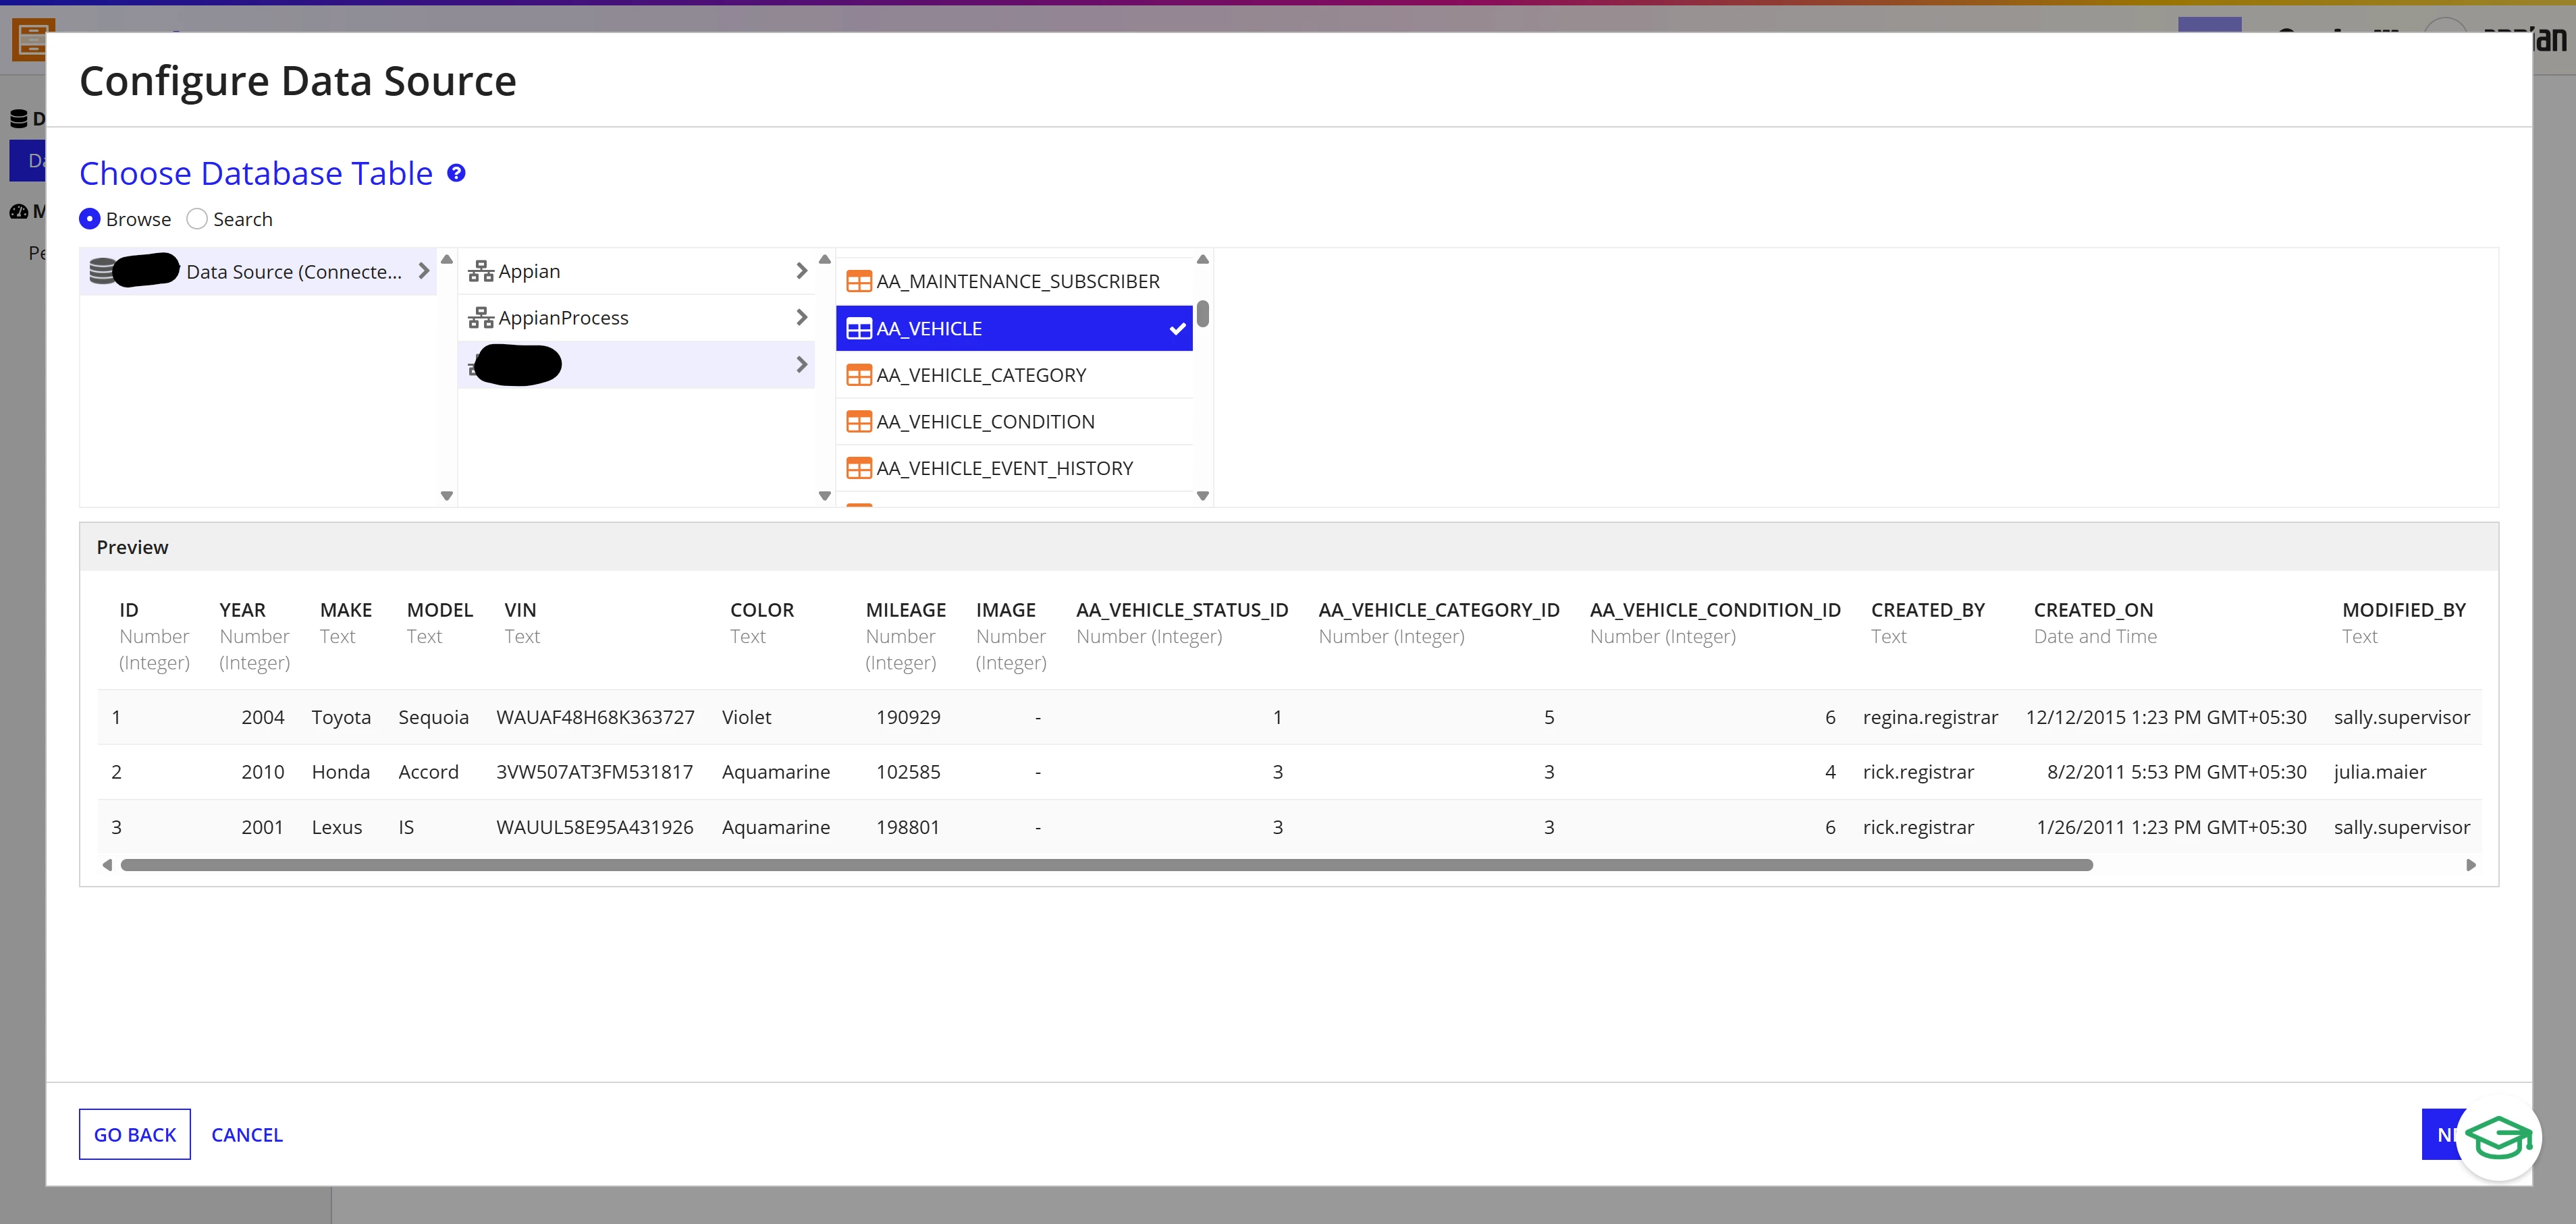This screenshot has width=2576, height=1224.
Task: Click the table list scrollbar thumb
Action: pyautogui.click(x=1203, y=314)
